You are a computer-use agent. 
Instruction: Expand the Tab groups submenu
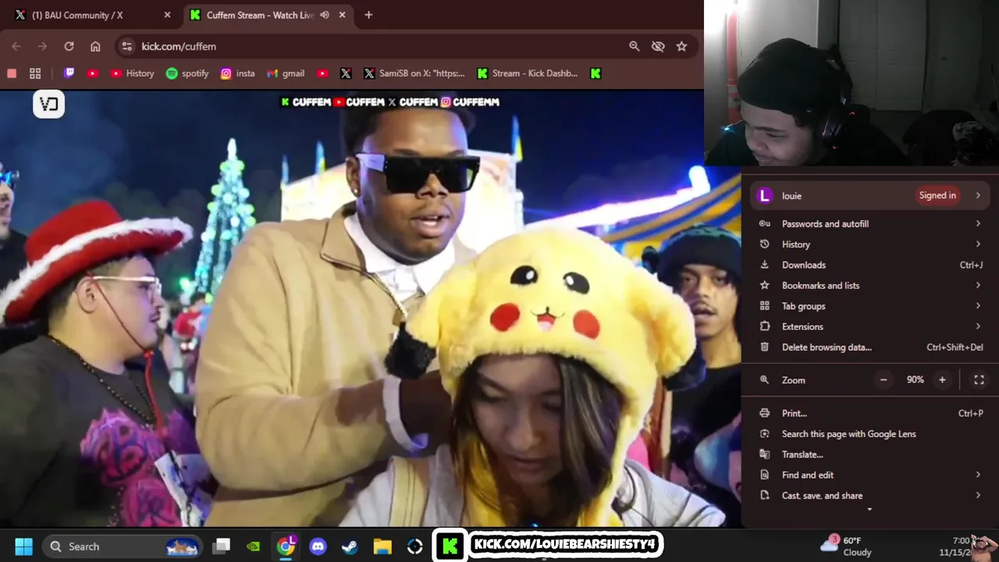(x=869, y=306)
